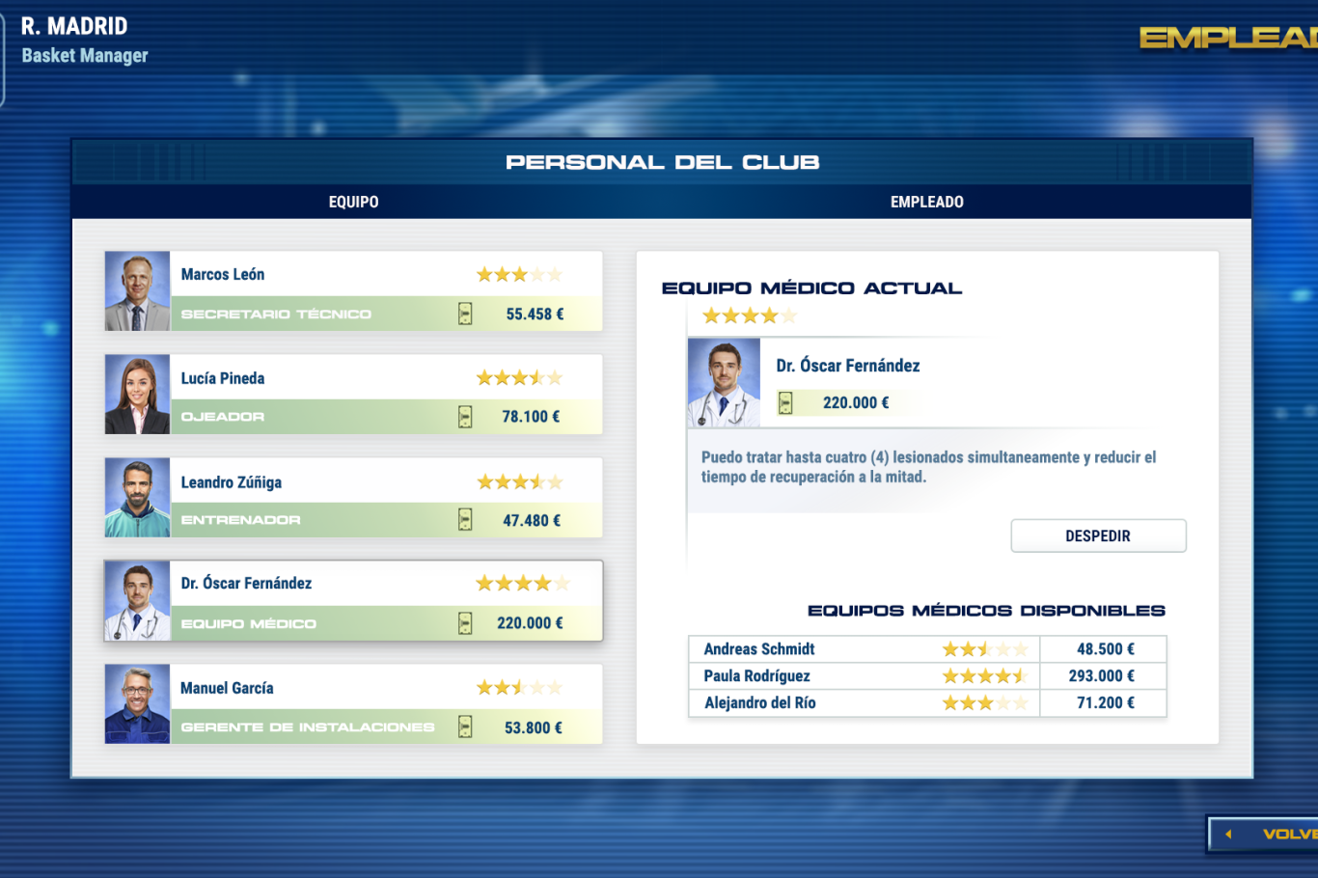Screen dimensions: 1318x878
Task: Click Marcos León's portrait photo
Action: 137,291
